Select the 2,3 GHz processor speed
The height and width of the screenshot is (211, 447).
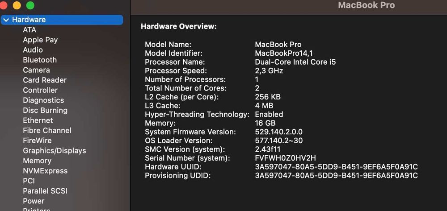tap(269, 71)
